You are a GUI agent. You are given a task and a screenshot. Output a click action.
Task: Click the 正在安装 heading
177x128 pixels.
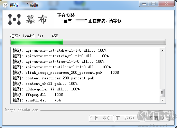click(x=66, y=15)
